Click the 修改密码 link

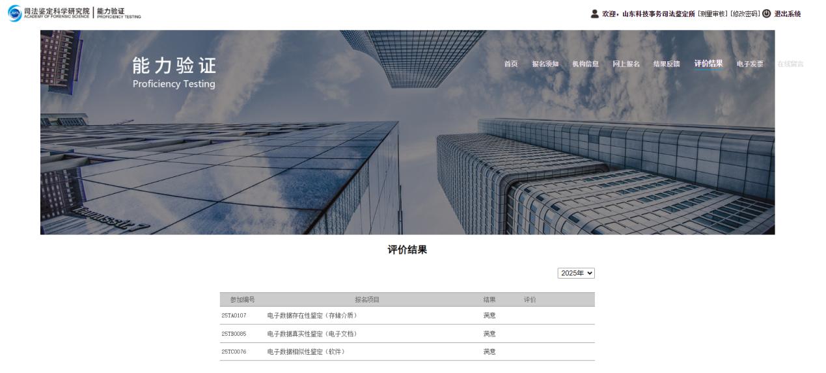745,14
